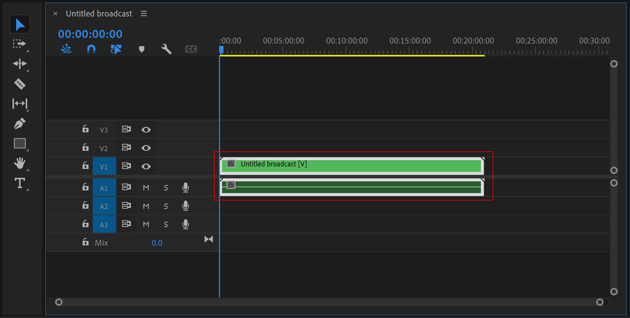
Task: Click the 00:00:00:00 playhead timecode
Action: 90,34
